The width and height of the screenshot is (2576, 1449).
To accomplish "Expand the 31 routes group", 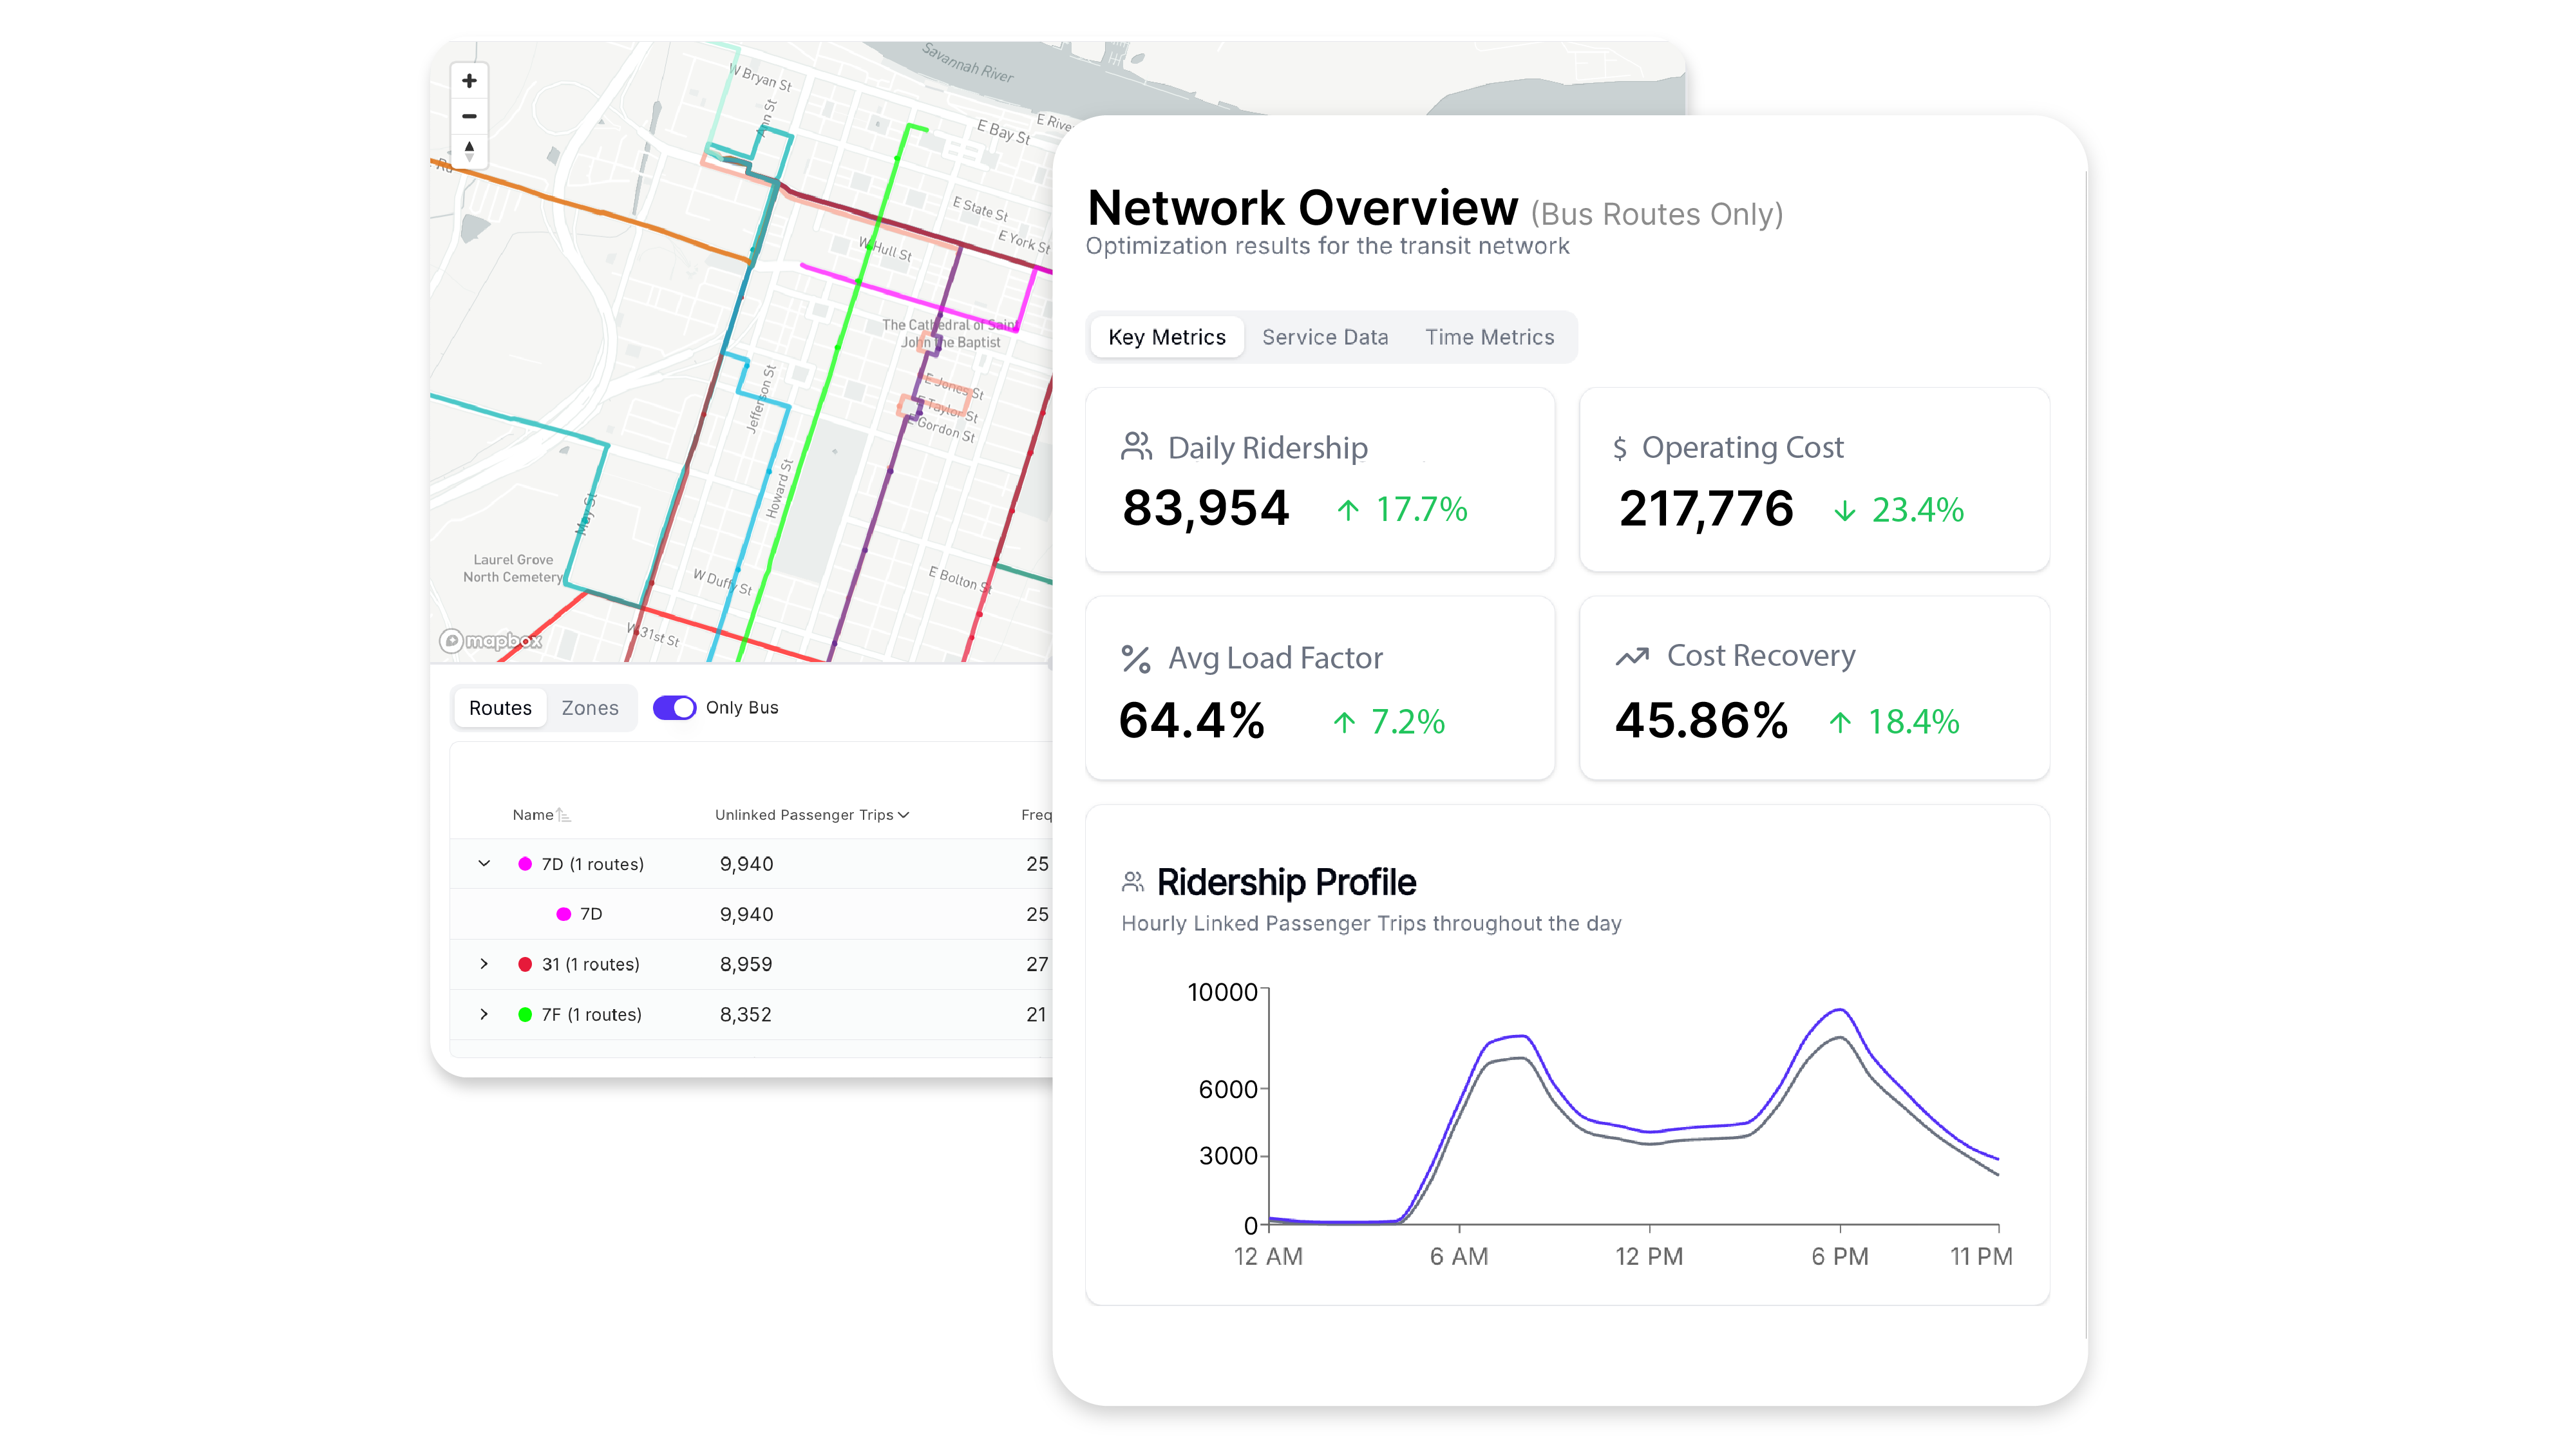I will pos(484,964).
